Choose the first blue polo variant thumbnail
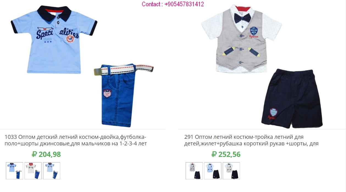Viewport: 346px width, 192px height. 15,171
